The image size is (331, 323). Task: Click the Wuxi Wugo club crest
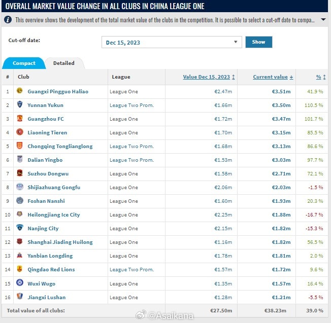(x=19, y=283)
